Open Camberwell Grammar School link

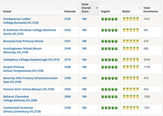click(x=22, y=110)
